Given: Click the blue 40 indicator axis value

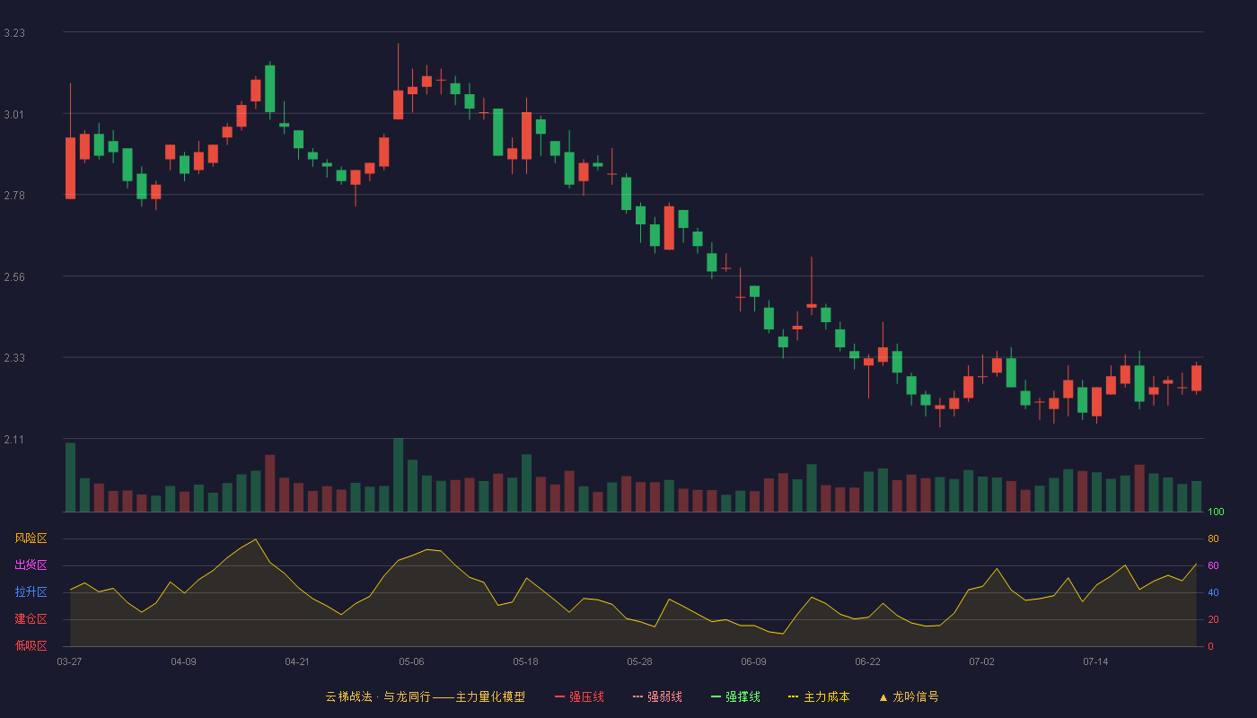Looking at the screenshot, I should click(x=1213, y=593).
